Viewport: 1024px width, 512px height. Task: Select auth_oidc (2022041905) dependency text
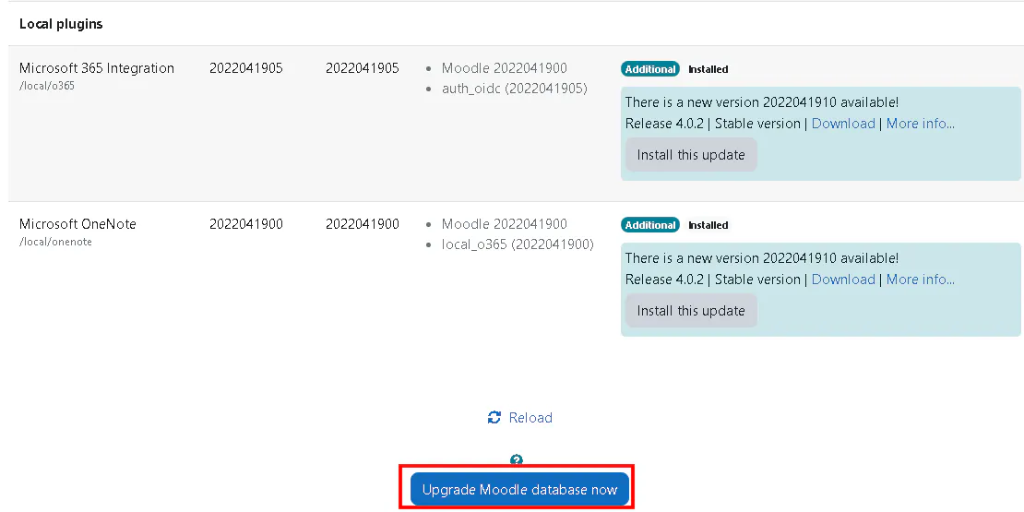pos(515,89)
